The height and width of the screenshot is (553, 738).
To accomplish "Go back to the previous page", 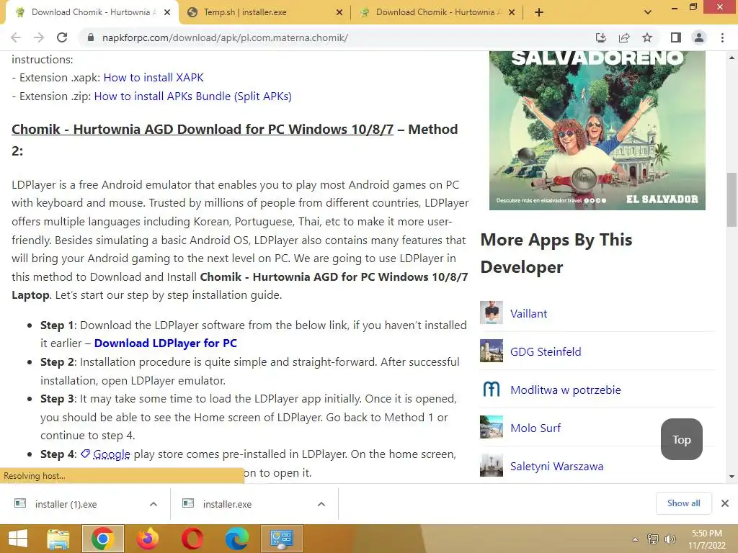I will tap(16, 37).
